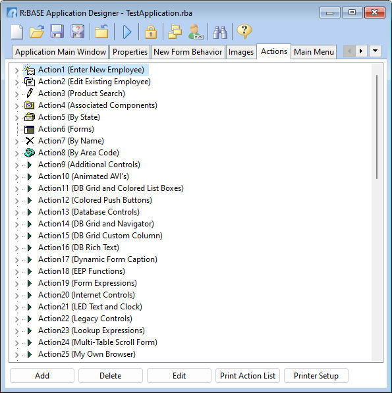392x393 pixels.
Task: Click the Add button
Action: [42, 375]
